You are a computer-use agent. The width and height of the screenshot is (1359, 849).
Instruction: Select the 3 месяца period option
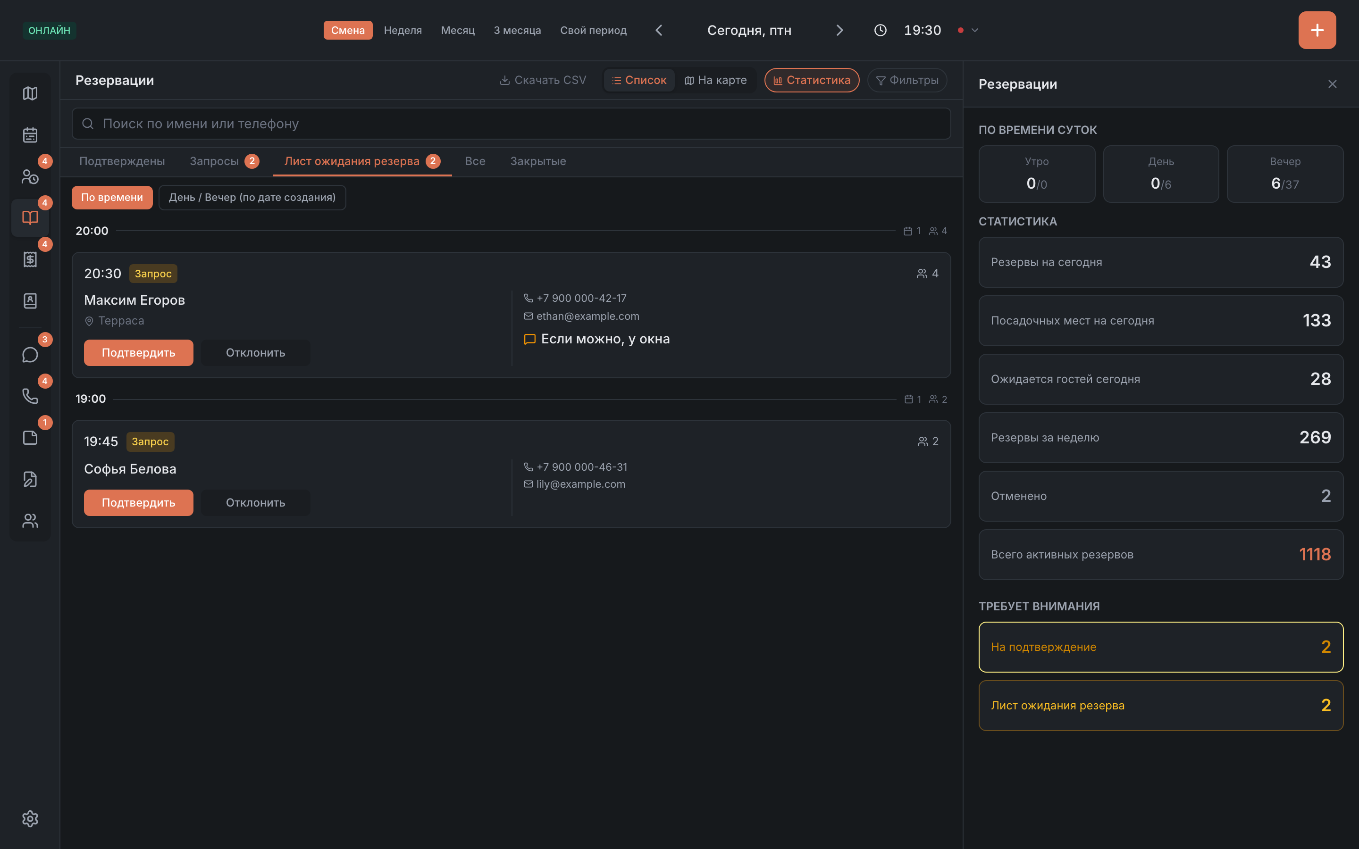[517, 30]
